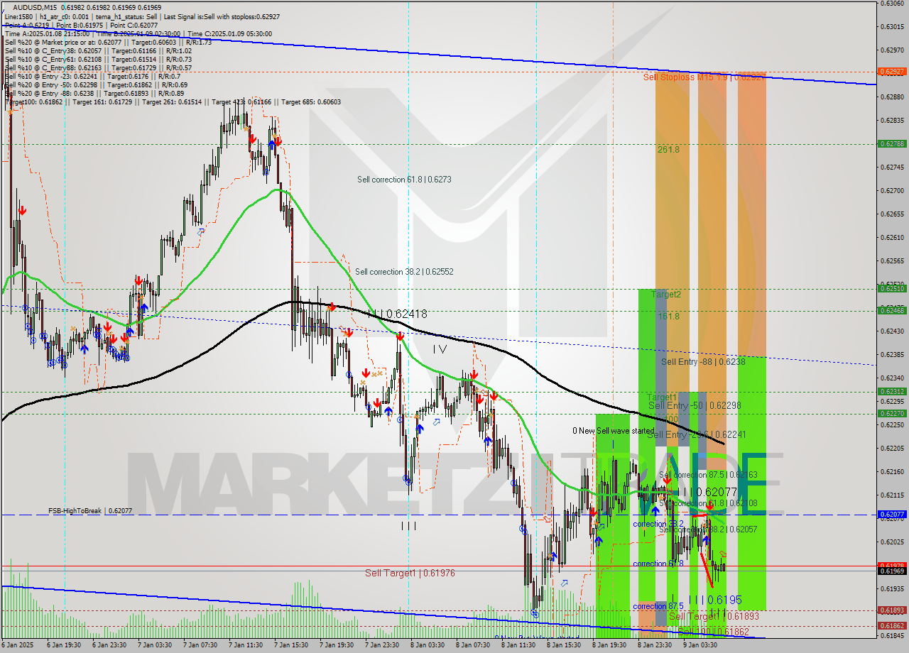Click the '8 Jan 03:30' time label

click(x=427, y=646)
